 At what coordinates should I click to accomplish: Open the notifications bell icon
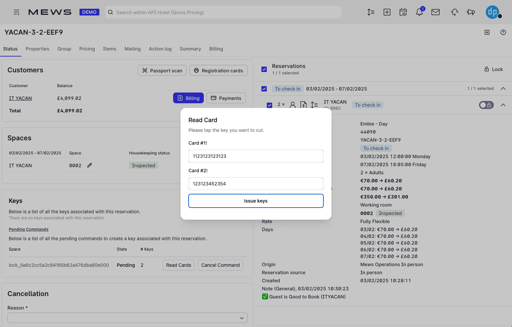(x=419, y=12)
